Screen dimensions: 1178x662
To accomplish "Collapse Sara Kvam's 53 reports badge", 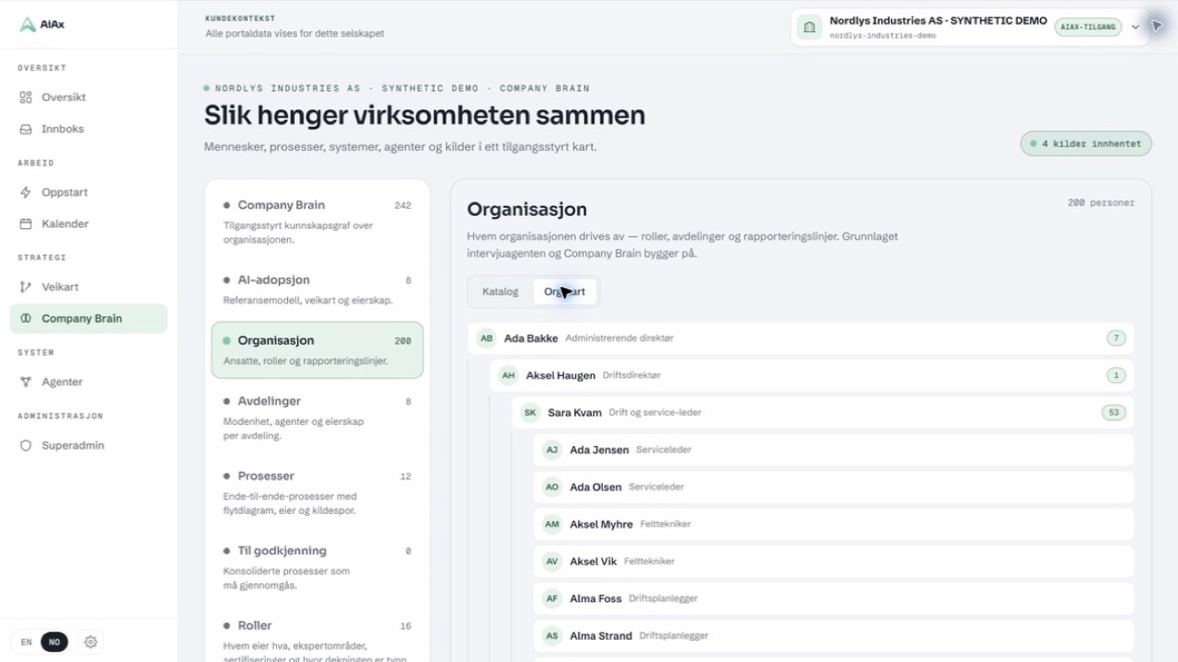I will [x=1114, y=413].
